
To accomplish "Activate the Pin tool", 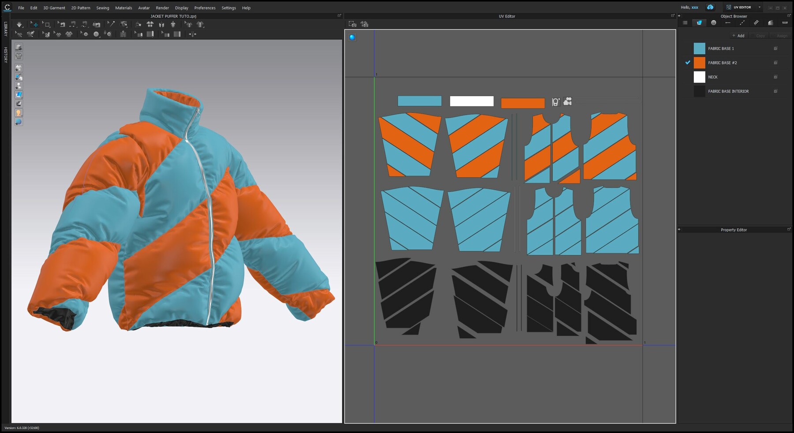I will (112, 24).
